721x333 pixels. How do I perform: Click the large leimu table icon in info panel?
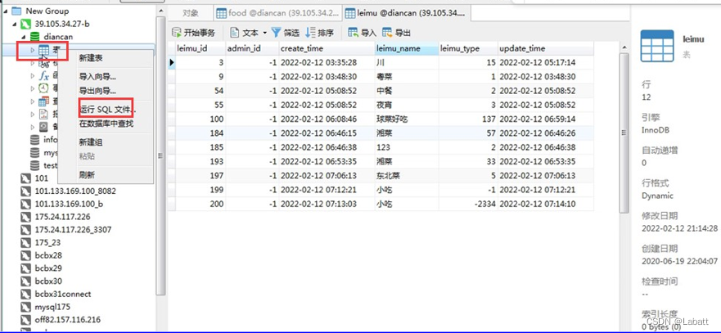click(x=657, y=46)
